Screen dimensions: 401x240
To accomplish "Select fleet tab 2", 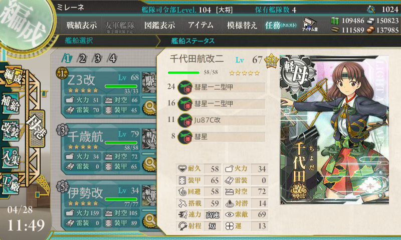I will tap(82, 58).
